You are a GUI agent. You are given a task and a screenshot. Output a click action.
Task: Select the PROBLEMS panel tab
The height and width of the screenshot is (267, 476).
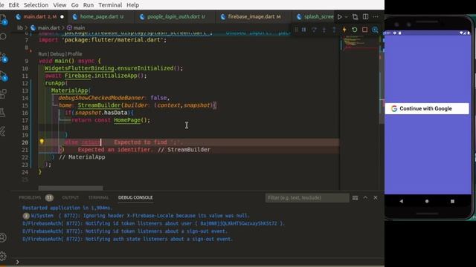30,198
